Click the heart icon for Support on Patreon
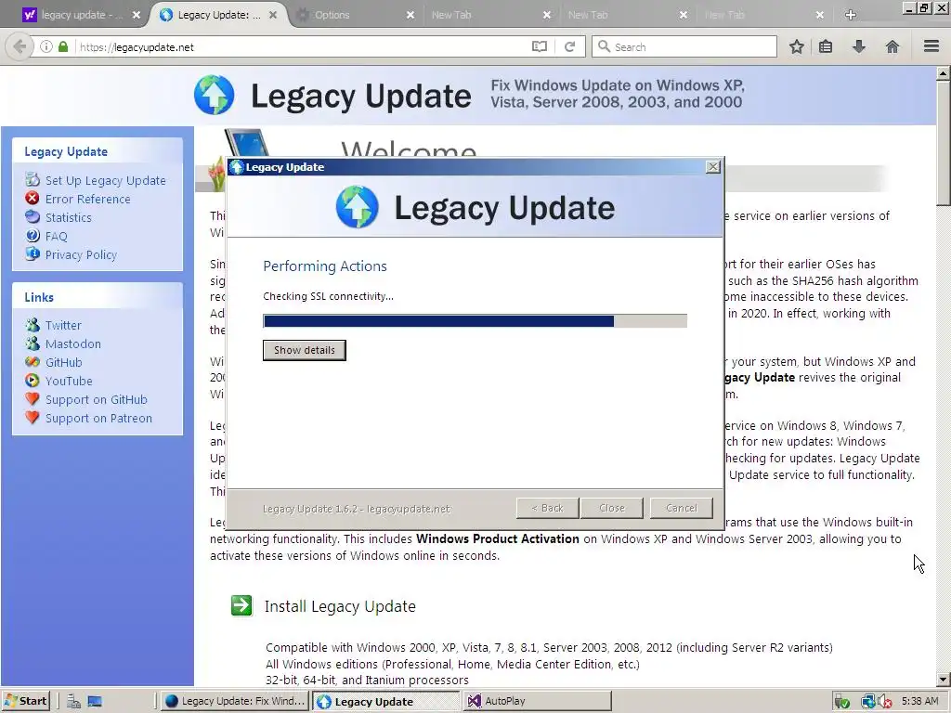951x713 pixels. (x=33, y=418)
